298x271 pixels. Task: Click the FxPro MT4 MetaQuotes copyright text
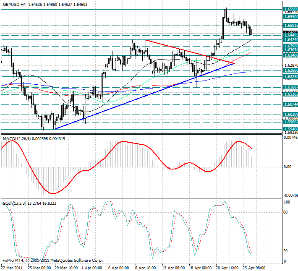[53, 261]
